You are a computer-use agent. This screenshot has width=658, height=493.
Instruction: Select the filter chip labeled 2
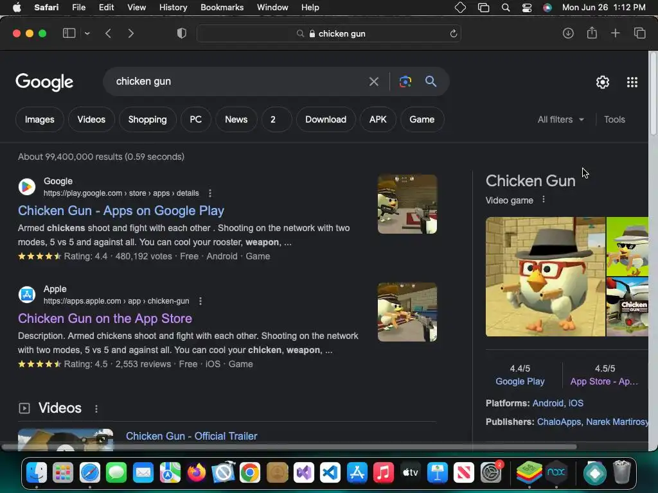click(x=276, y=119)
